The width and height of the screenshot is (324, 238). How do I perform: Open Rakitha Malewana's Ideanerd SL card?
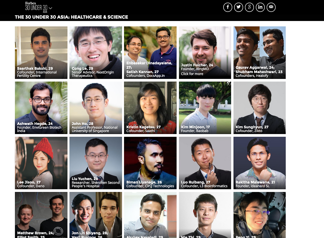(259, 163)
